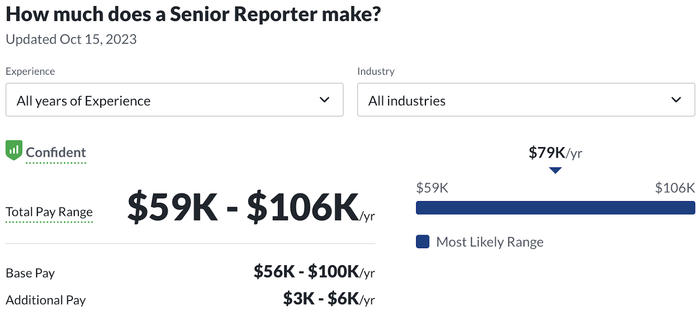Click the Senior Reporter salary heading
This screenshot has height=326, width=700.
tap(193, 14)
